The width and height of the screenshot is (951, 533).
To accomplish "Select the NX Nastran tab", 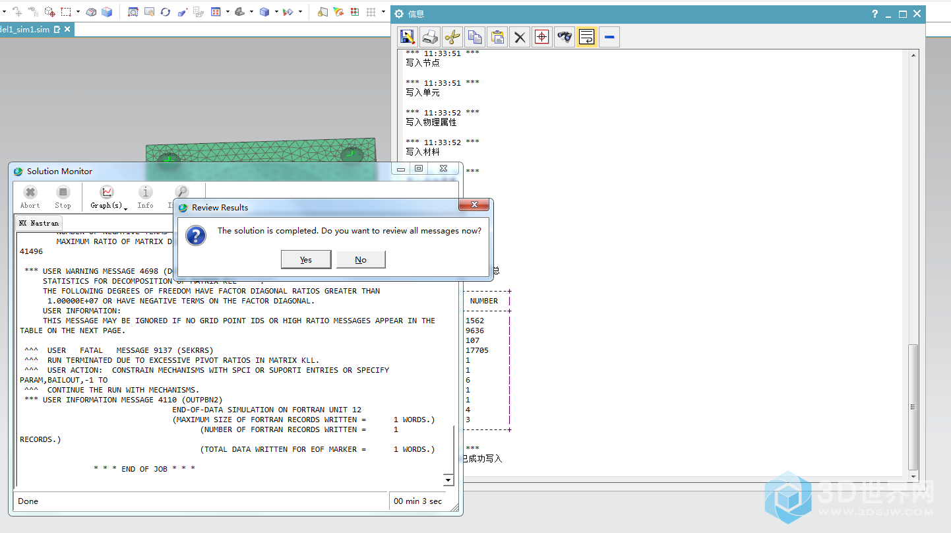I will click(x=39, y=223).
